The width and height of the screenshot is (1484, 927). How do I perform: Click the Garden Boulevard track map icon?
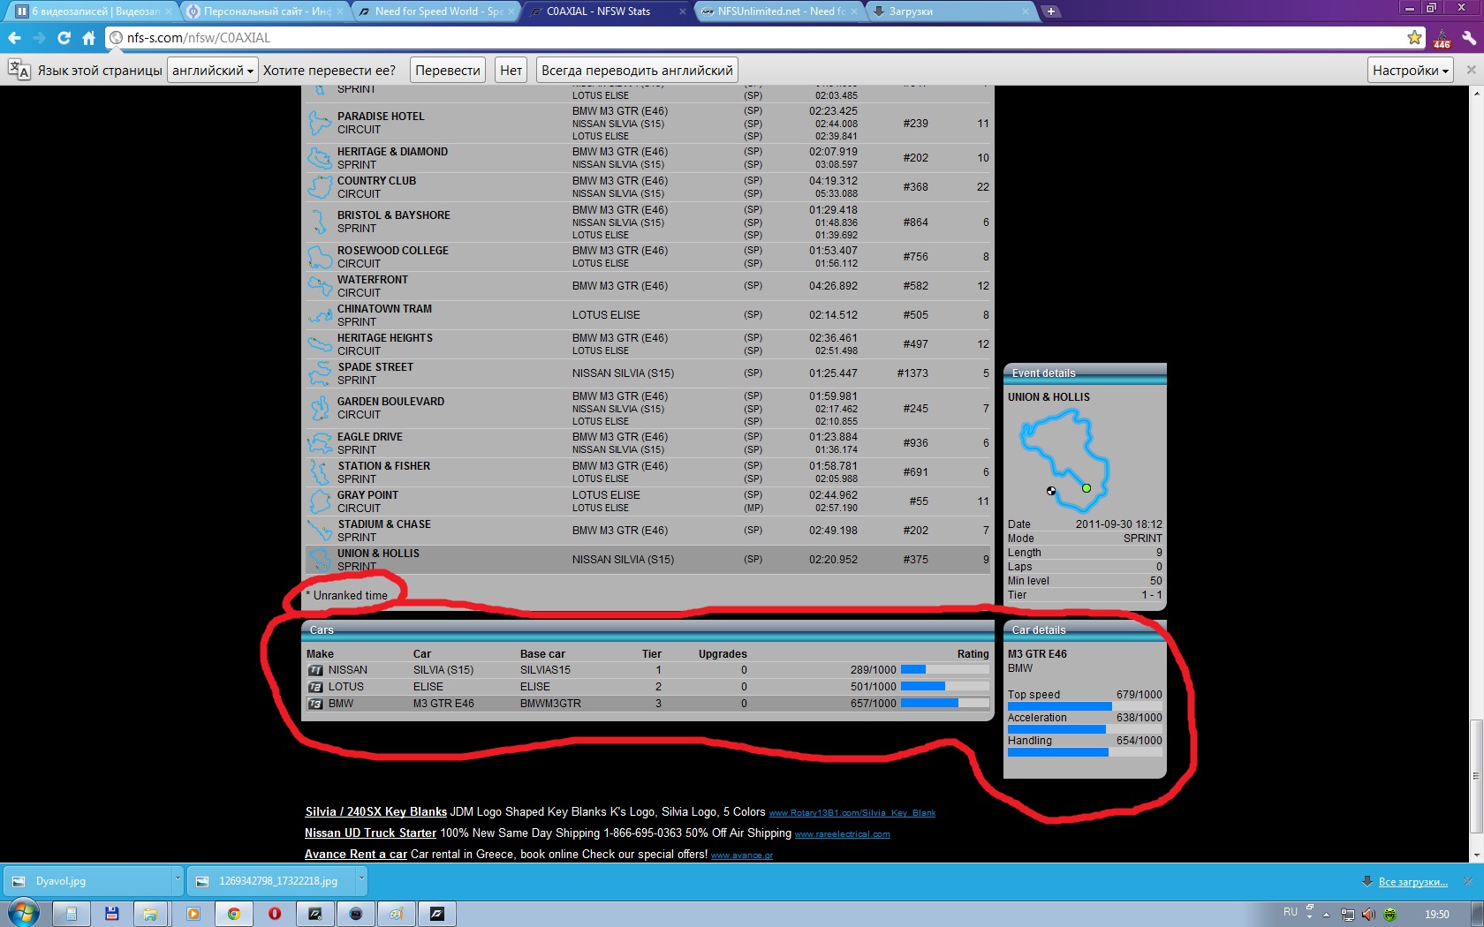[x=319, y=408]
